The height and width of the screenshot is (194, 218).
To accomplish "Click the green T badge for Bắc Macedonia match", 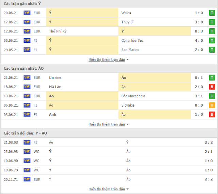I will click(x=212, y=96).
